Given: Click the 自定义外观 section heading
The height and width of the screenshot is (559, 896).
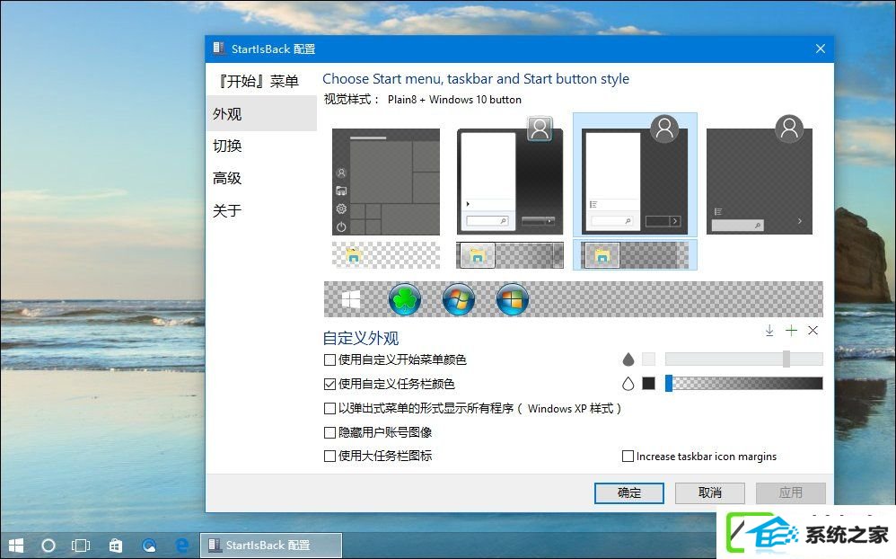Looking at the screenshot, I should tap(361, 338).
